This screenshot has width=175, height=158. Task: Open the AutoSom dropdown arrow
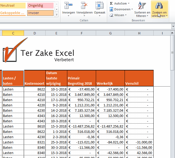[129, 3]
